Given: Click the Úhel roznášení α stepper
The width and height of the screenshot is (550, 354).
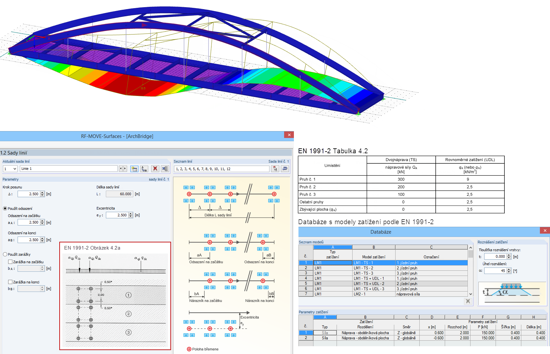Looking at the screenshot, I should click(x=509, y=271).
